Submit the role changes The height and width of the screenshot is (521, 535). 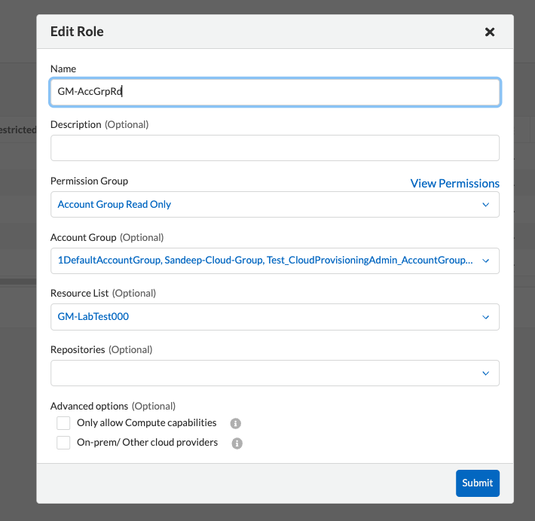point(477,483)
